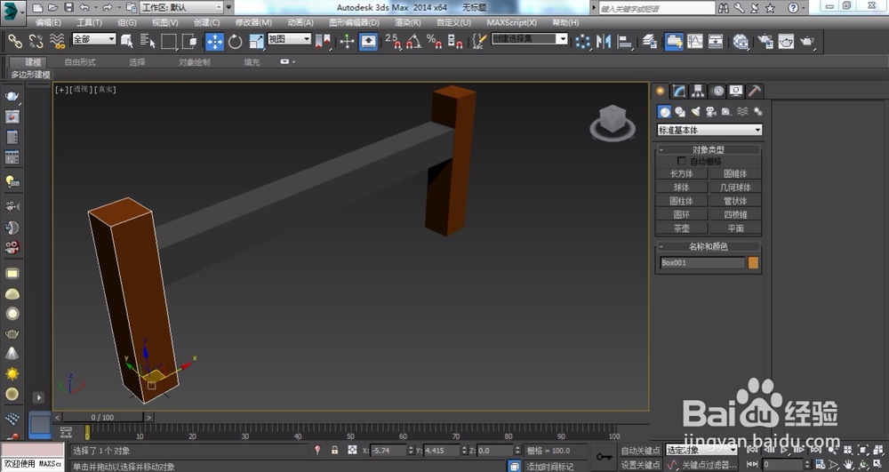Click the 平面 button
Image resolution: width=889 pixels, height=472 pixels.
coord(735,228)
